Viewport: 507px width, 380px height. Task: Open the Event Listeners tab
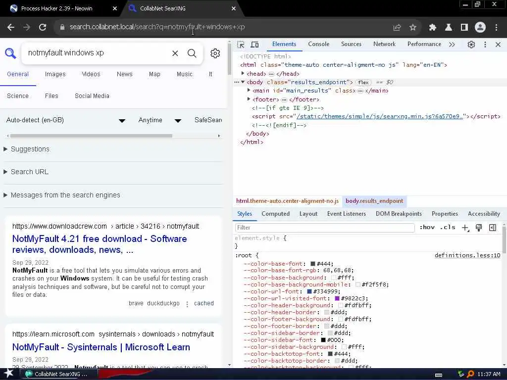[x=346, y=214]
